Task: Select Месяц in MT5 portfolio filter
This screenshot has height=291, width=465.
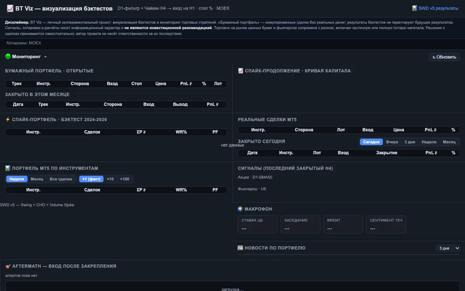Action: 37,179
